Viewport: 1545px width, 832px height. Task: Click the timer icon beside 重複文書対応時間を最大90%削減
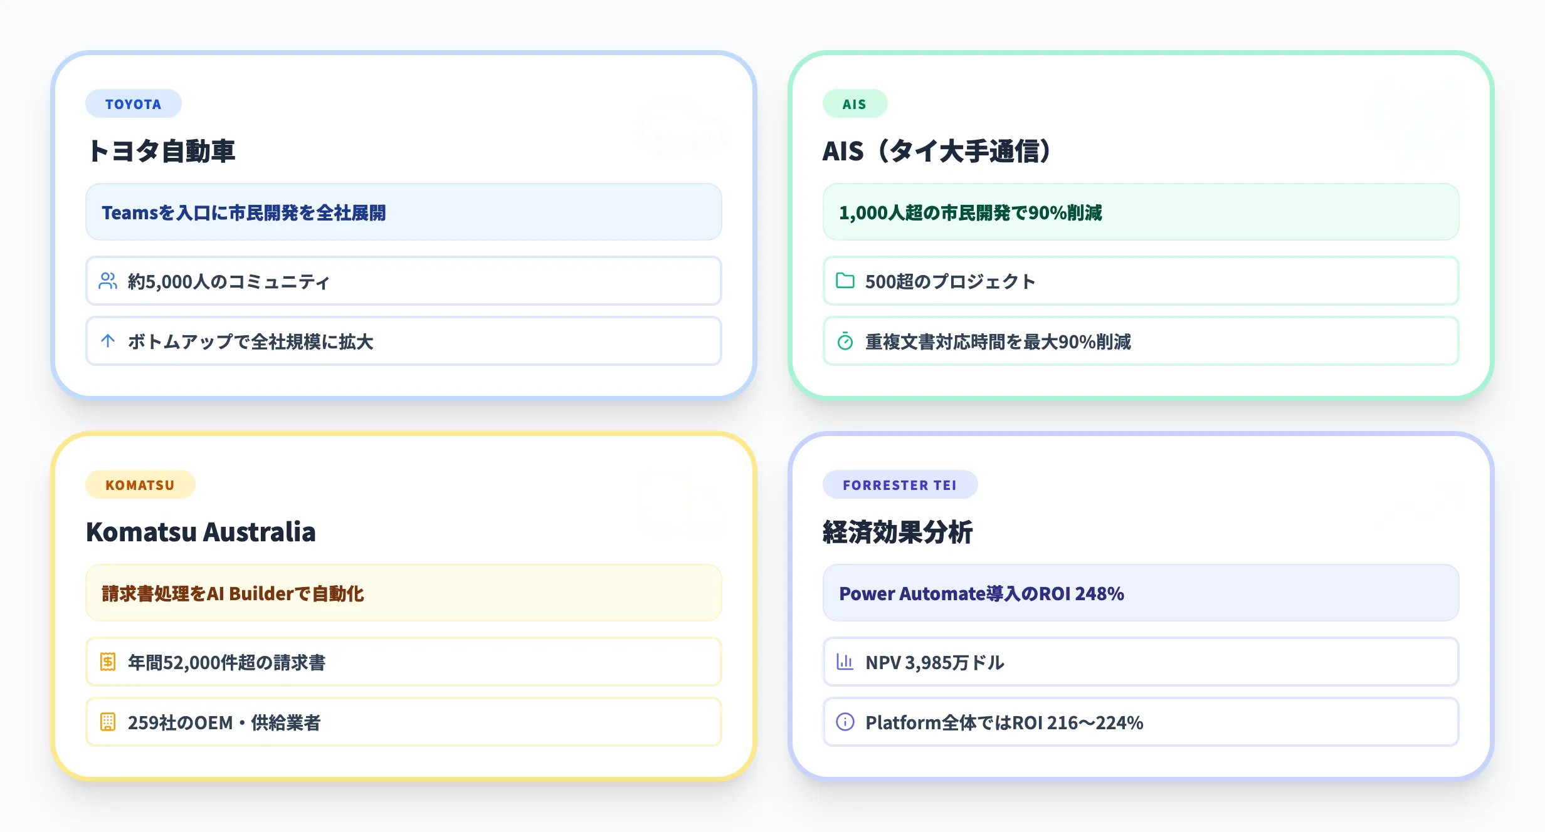click(845, 341)
